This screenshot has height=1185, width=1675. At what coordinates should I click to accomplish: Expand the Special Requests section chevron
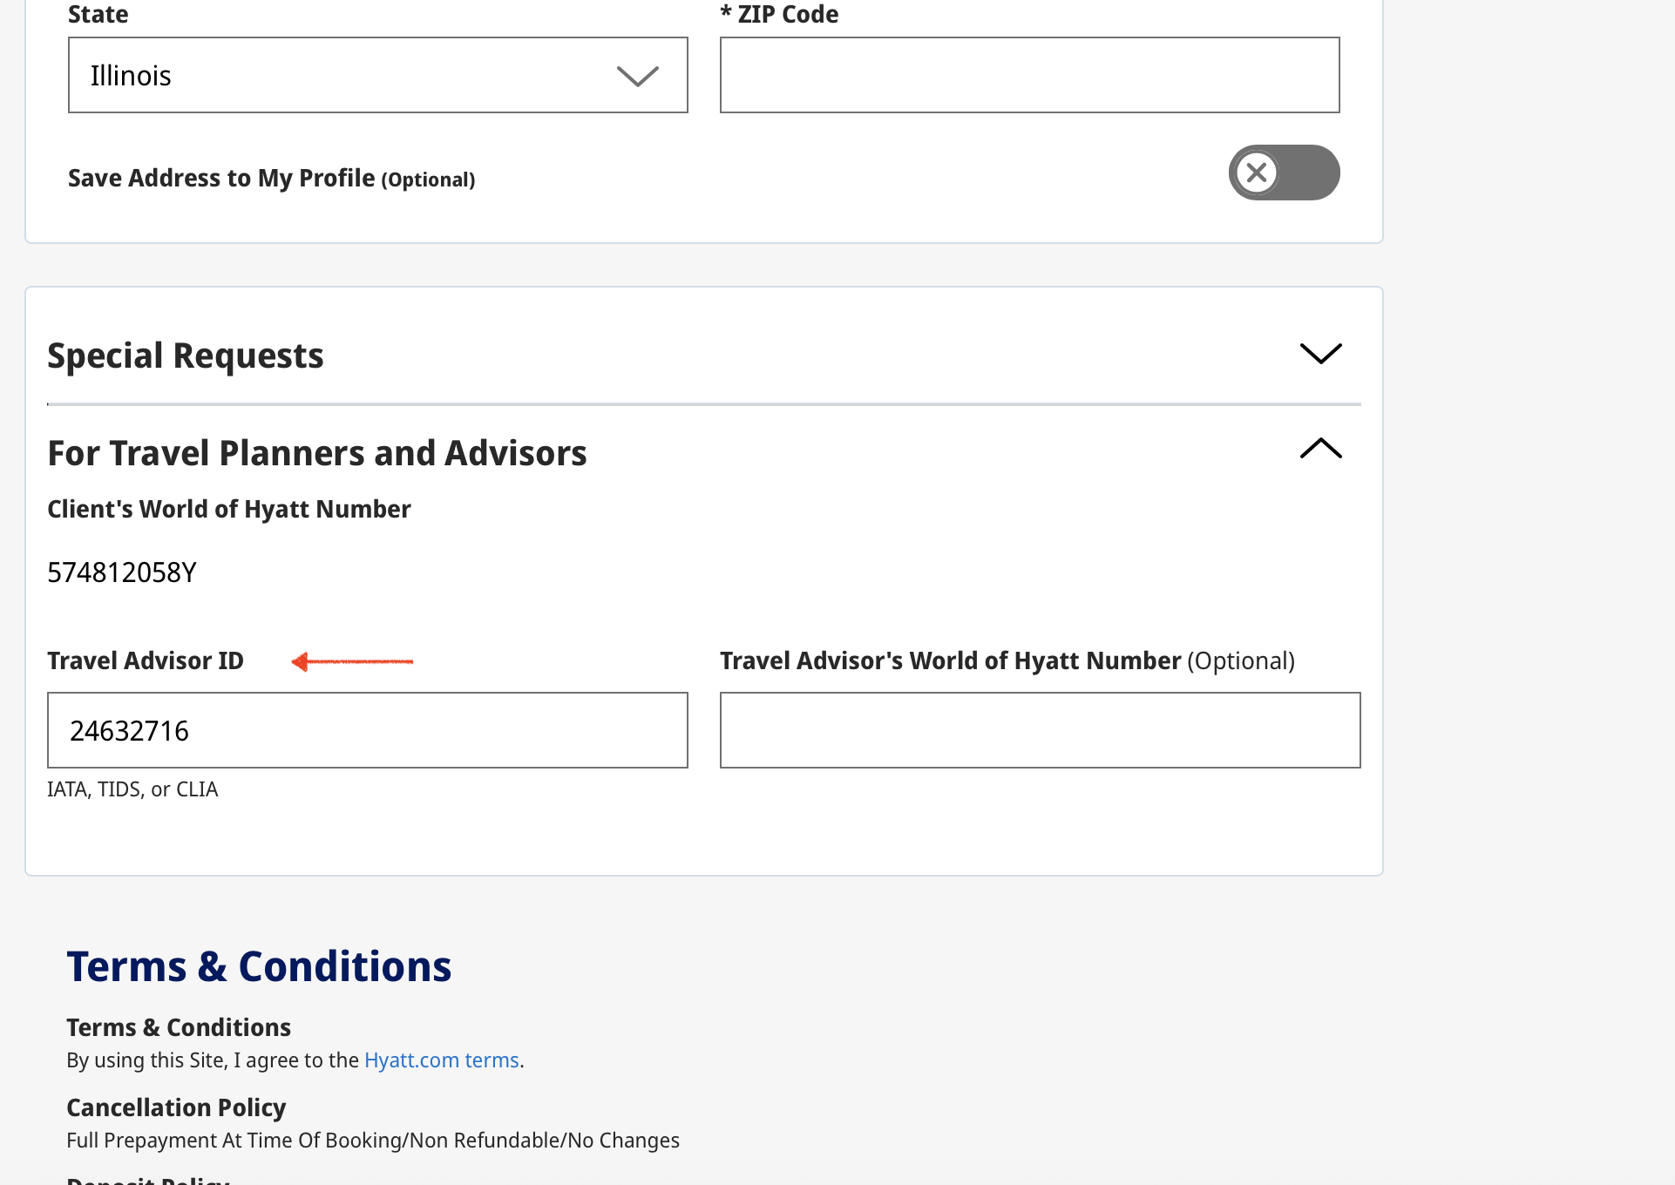1320,353
